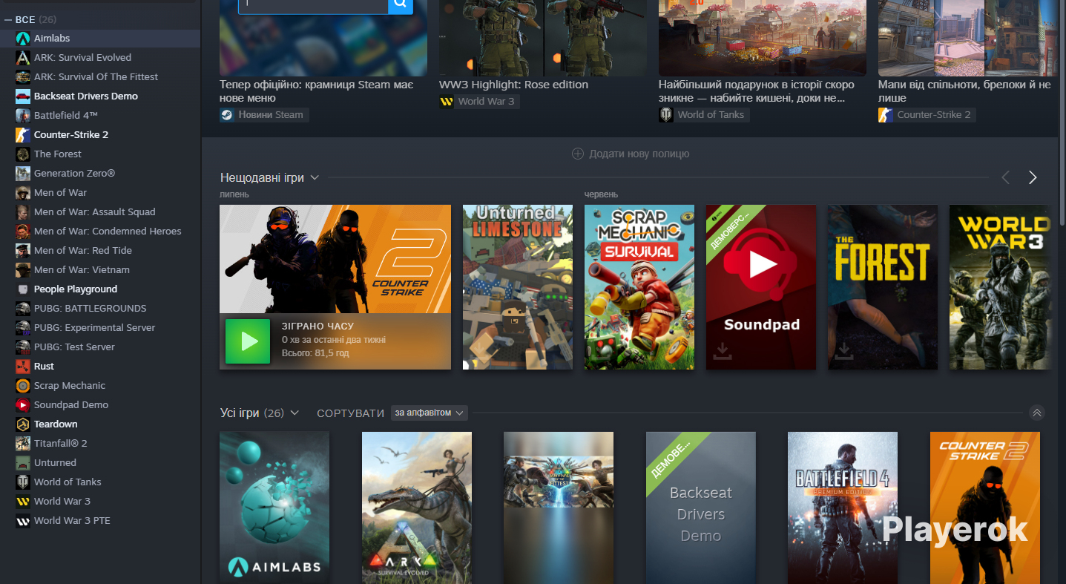Image resolution: width=1066 pixels, height=584 pixels.
Task: Click the World War 3 news tag icon
Action: coord(447,102)
